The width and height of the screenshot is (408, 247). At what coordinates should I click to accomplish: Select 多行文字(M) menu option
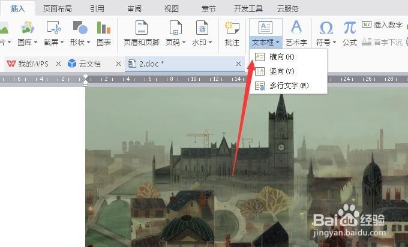pyautogui.click(x=288, y=86)
